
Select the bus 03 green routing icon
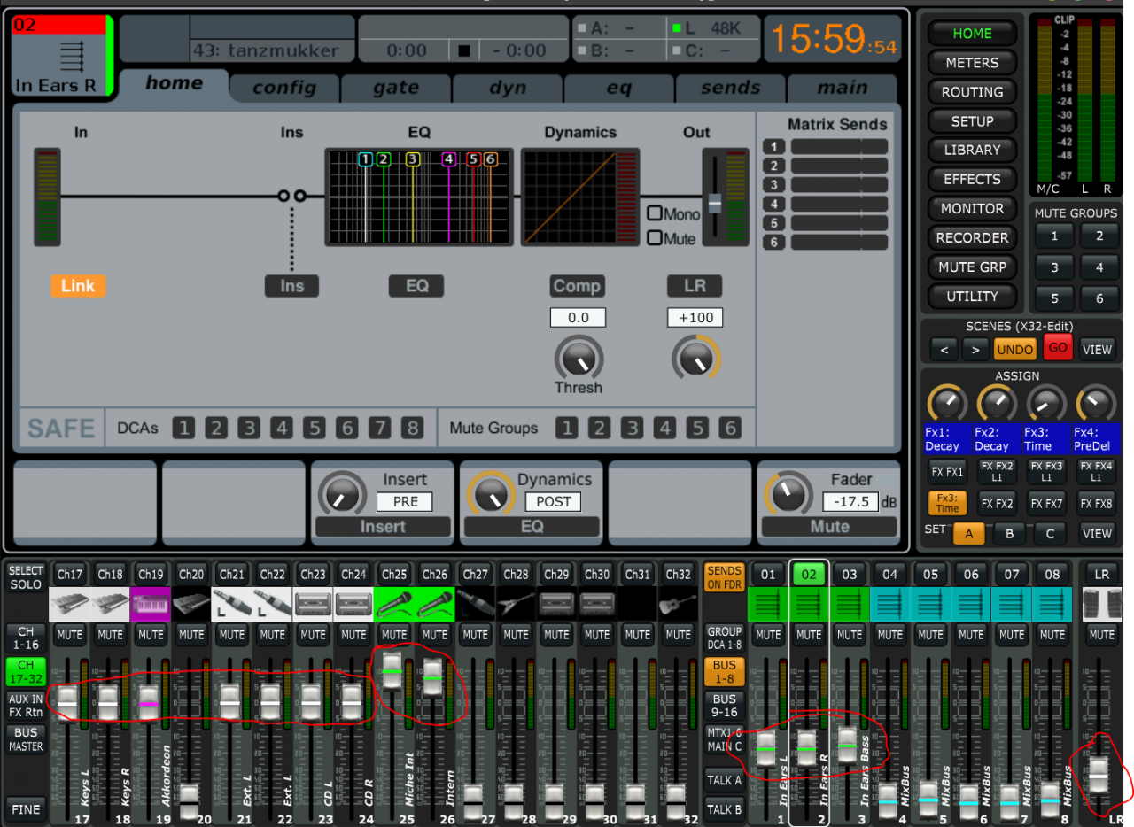(850, 604)
